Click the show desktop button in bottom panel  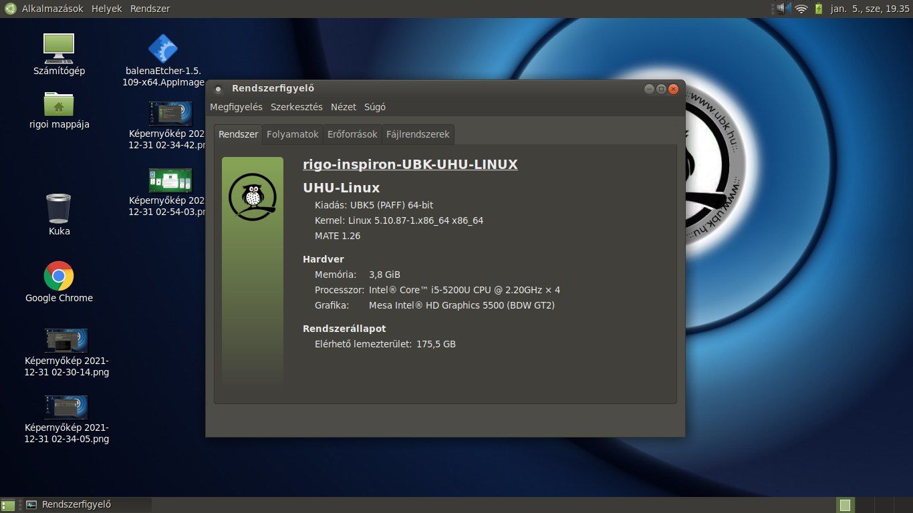tap(8, 505)
